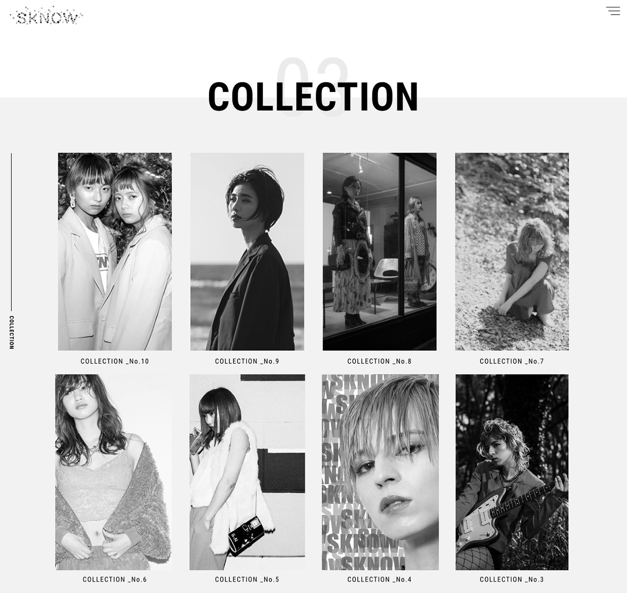The height and width of the screenshot is (593, 627).
Task: Follow the COLLECTION _No.6 text link
Action: 115,579
